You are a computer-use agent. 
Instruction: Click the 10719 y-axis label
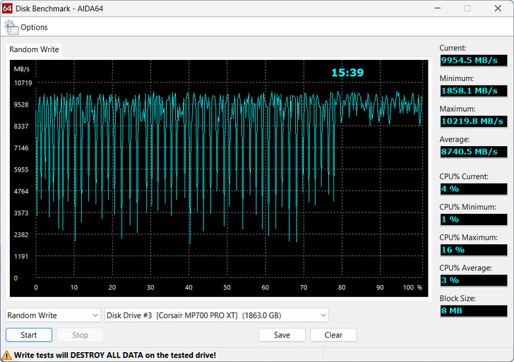tap(23, 83)
